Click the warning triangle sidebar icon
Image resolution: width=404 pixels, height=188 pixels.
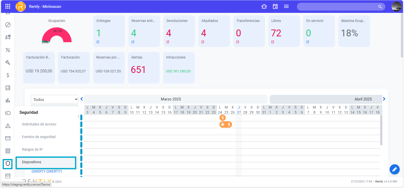[8, 126]
